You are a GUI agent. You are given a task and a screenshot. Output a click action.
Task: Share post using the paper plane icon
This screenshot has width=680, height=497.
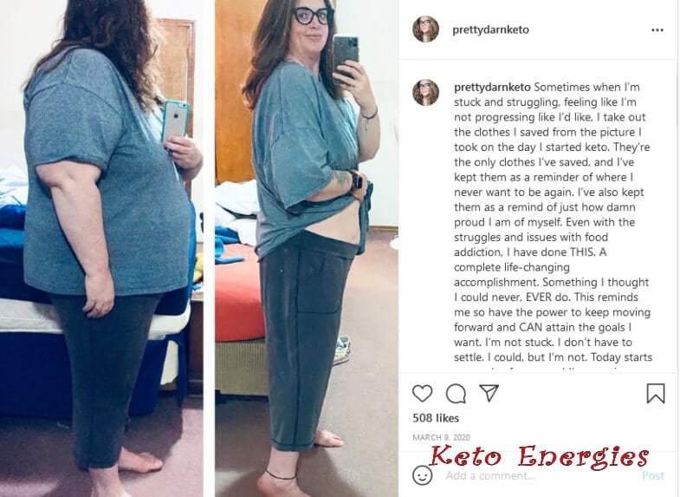pyautogui.click(x=489, y=393)
